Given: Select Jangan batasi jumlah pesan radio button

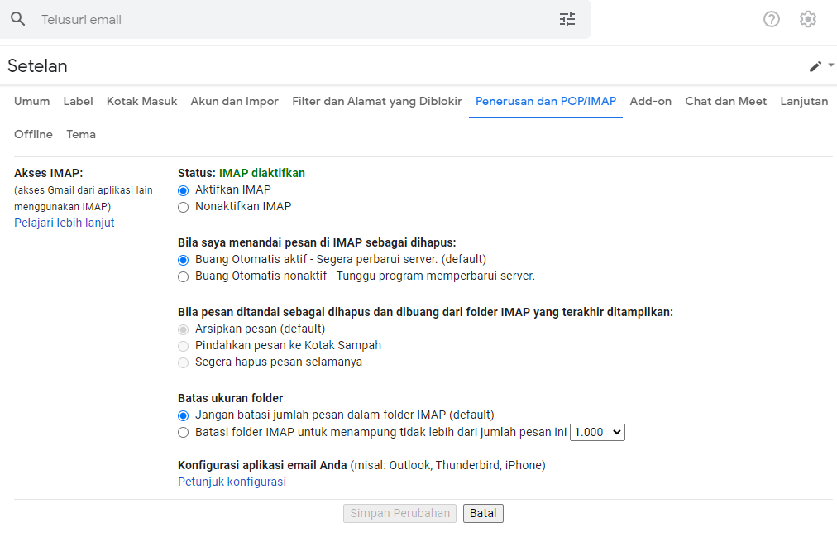Looking at the screenshot, I should pos(184,415).
